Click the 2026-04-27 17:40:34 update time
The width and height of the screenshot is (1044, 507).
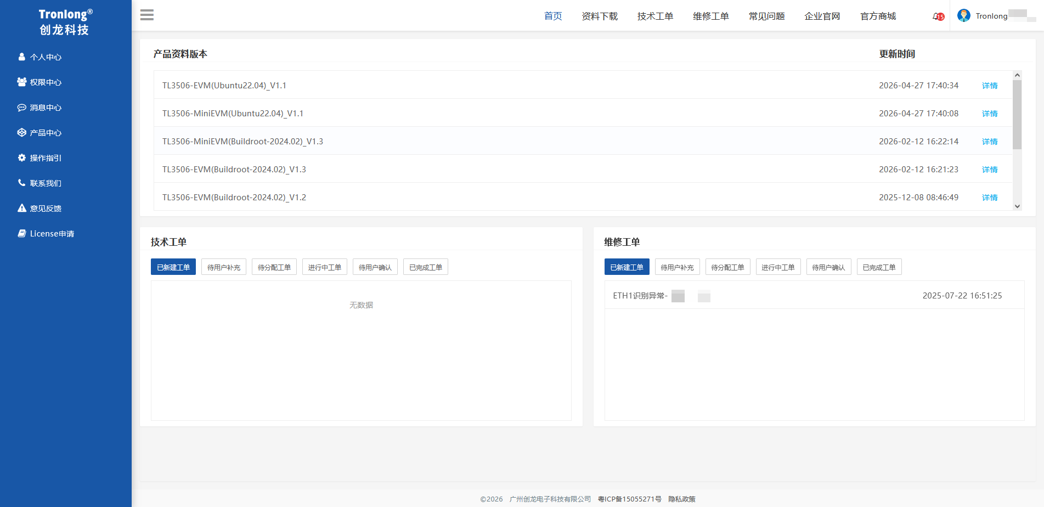pyautogui.click(x=919, y=86)
